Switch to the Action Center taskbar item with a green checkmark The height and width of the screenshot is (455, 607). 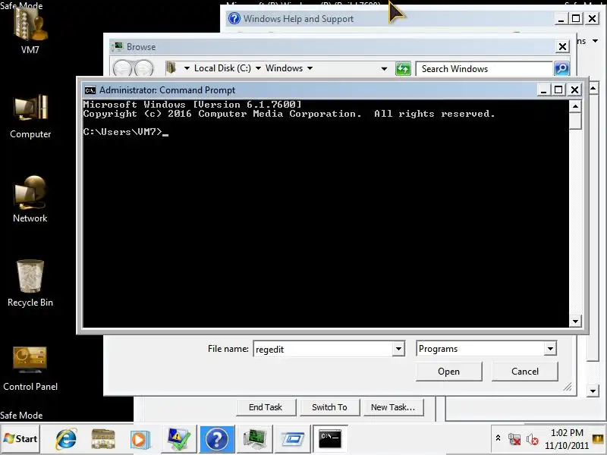[x=179, y=439]
